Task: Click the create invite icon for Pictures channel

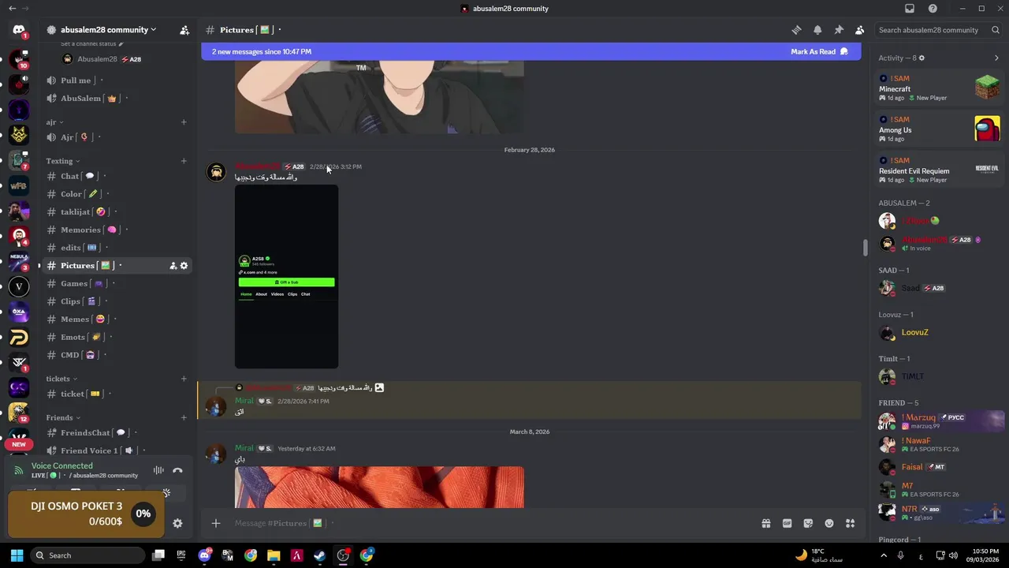Action: tap(173, 266)
